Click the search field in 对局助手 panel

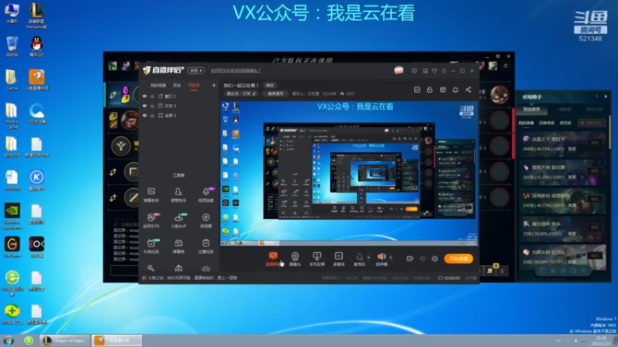591,123
